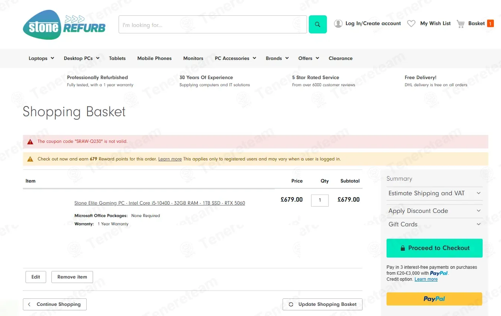Click the Remove item button

point(72,277)
